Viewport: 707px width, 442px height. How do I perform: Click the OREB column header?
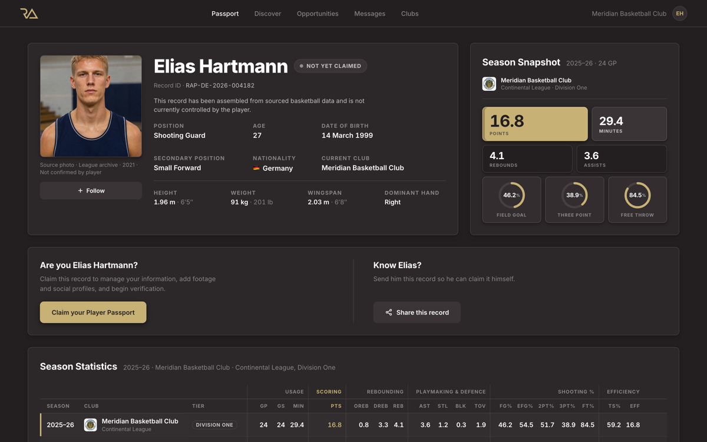(361, 406)
